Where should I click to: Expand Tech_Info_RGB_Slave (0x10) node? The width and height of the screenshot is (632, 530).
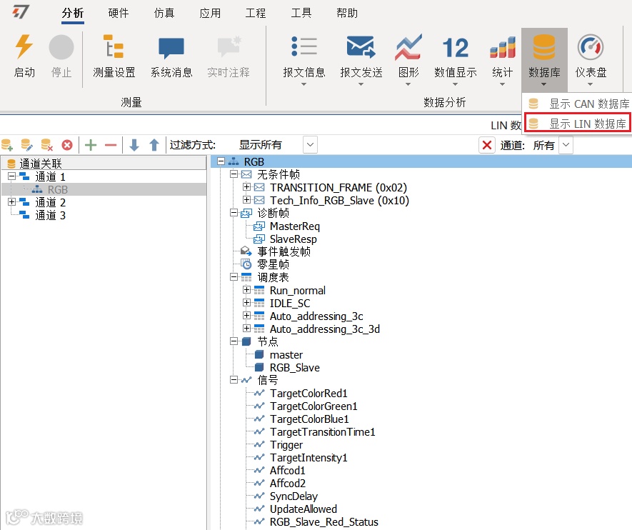coord(246,200)
